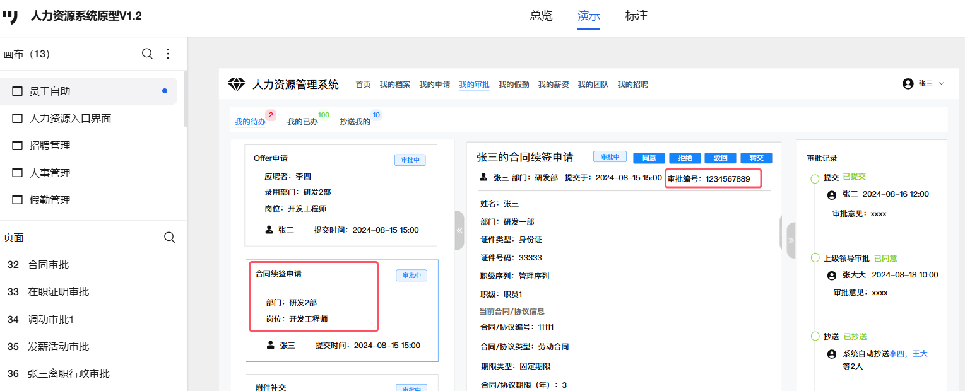This screenshot has height=391, width=965.
Task: Select the 招聘管理 canvas icon in sidebar
Action: pos(18,146)
